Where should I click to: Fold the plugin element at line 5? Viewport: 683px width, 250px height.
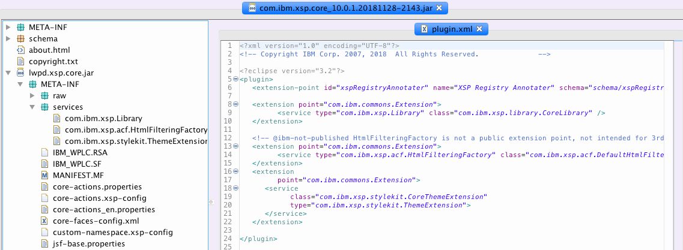[x=235, y=79]
